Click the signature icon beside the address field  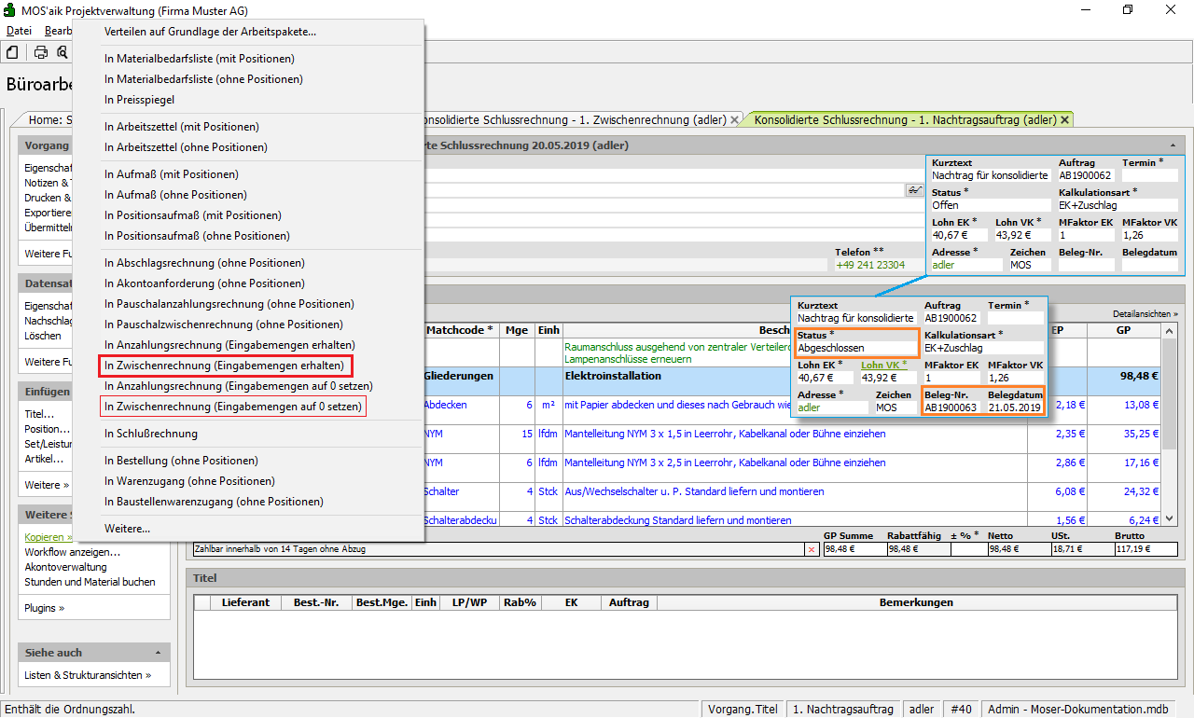(914, 190)
